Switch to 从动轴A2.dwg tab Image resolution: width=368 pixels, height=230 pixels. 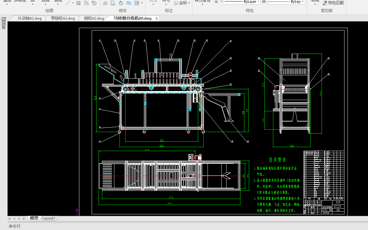point(29,18)
